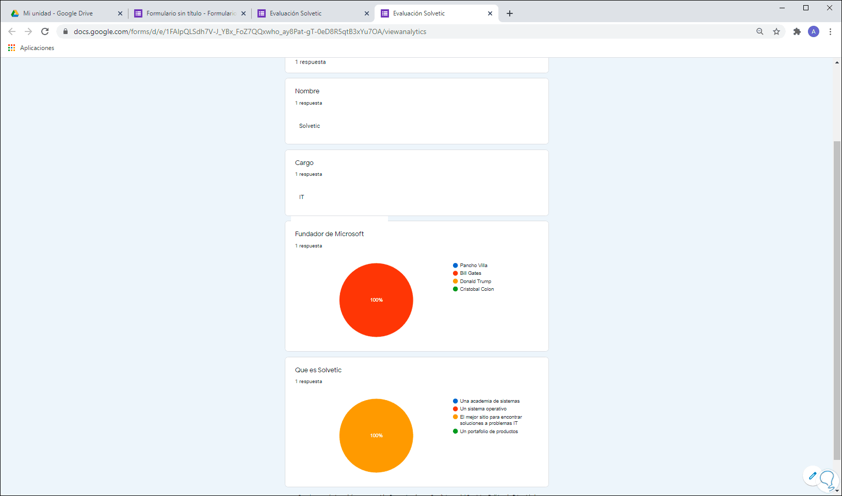This screenshot has width=842, height=496.
Task: Select the Pancho Villa legend label
Action: coord(474,266)
